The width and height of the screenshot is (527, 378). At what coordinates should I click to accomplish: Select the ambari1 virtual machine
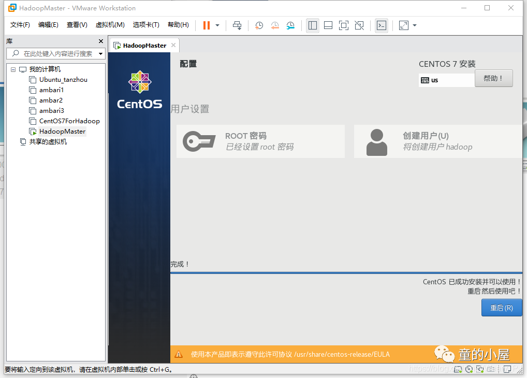click(x=51, y=90)
